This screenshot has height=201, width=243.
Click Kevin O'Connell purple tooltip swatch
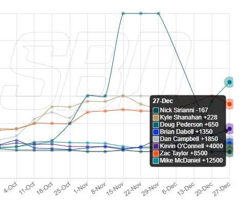click(x=156, y=146)
